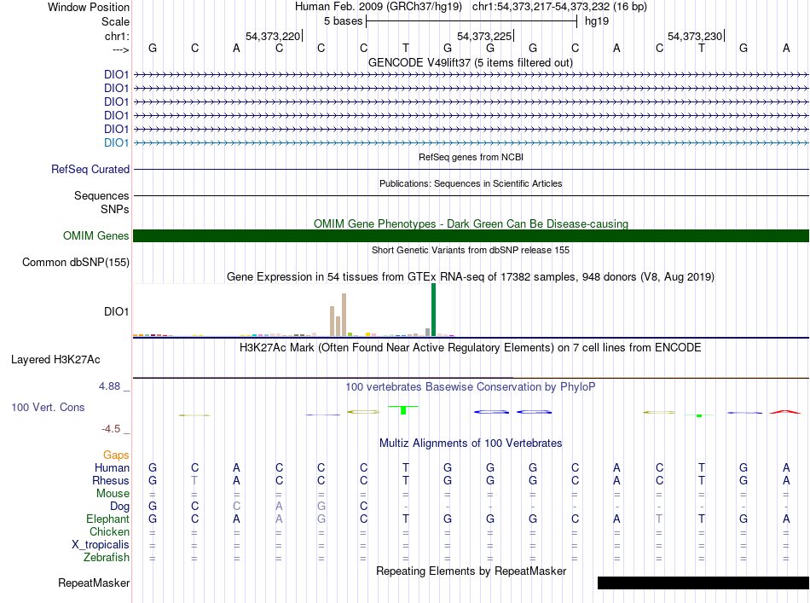
Task: Click the Zebrafish species label
Action: 107,558
